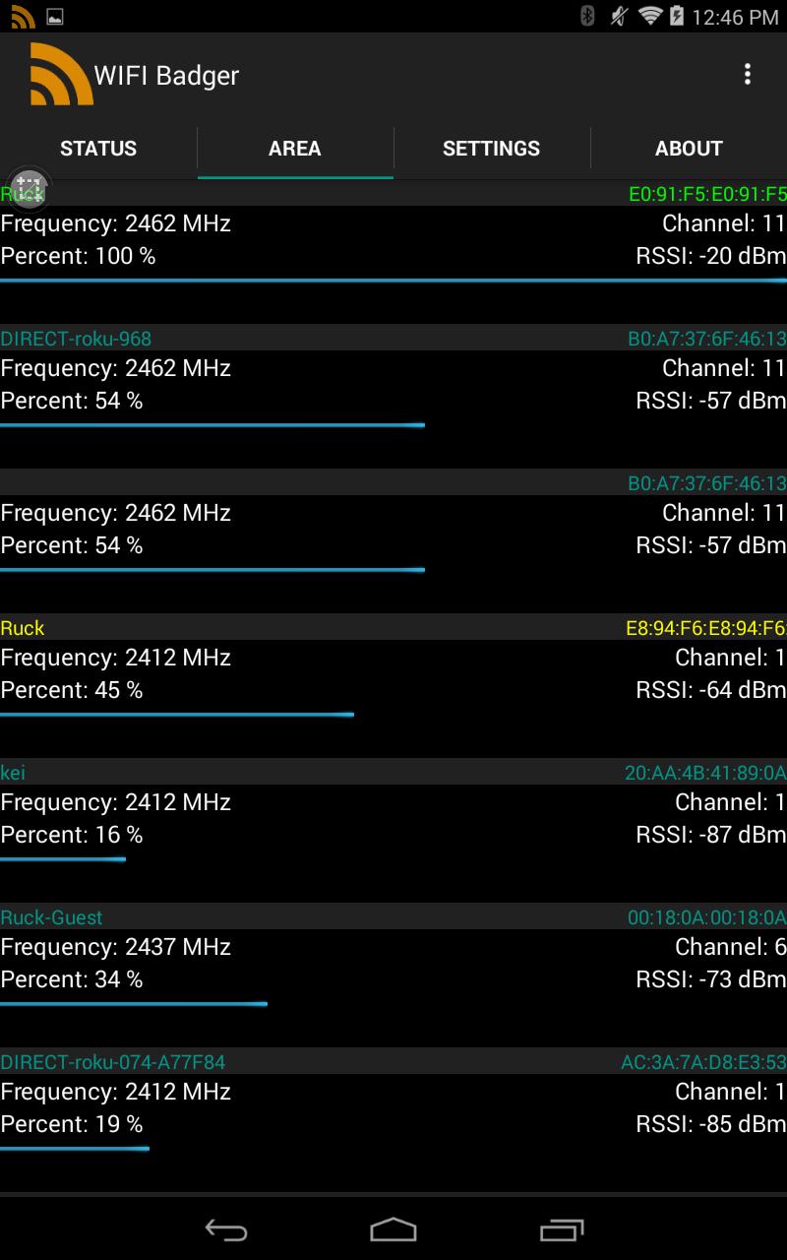Open the ABOUT tab
The width and height of the screenshot is (787, 1260).
(x=689, y=149)
